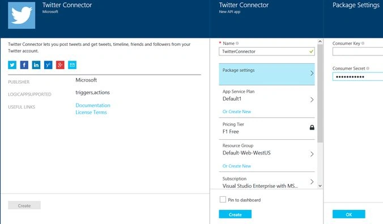Open Package settings chevron
The height and width of the screenshot is (224, 383).
[x=312, y=74]
